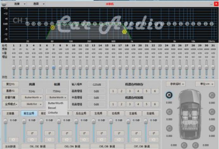Click the round app logo in title bar
The image size is (219, 149).
pyautogui.click(x=4, y=3)
